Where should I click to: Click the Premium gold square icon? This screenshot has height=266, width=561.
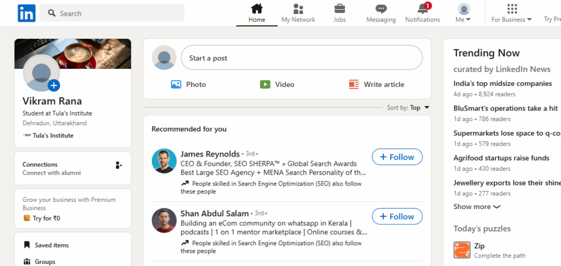pyautogui.click(x=27, y=218)
